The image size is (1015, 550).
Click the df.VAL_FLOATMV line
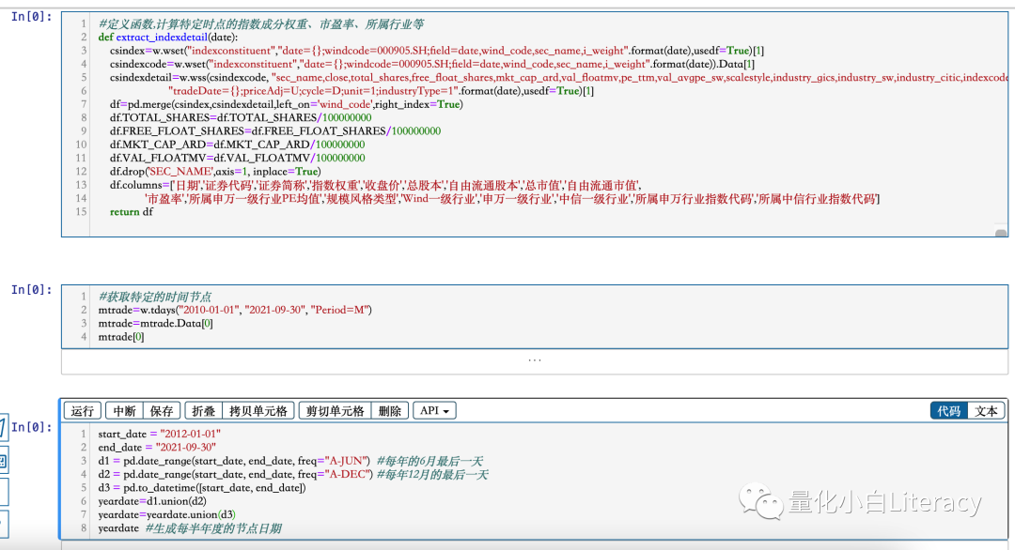point(237,159)
